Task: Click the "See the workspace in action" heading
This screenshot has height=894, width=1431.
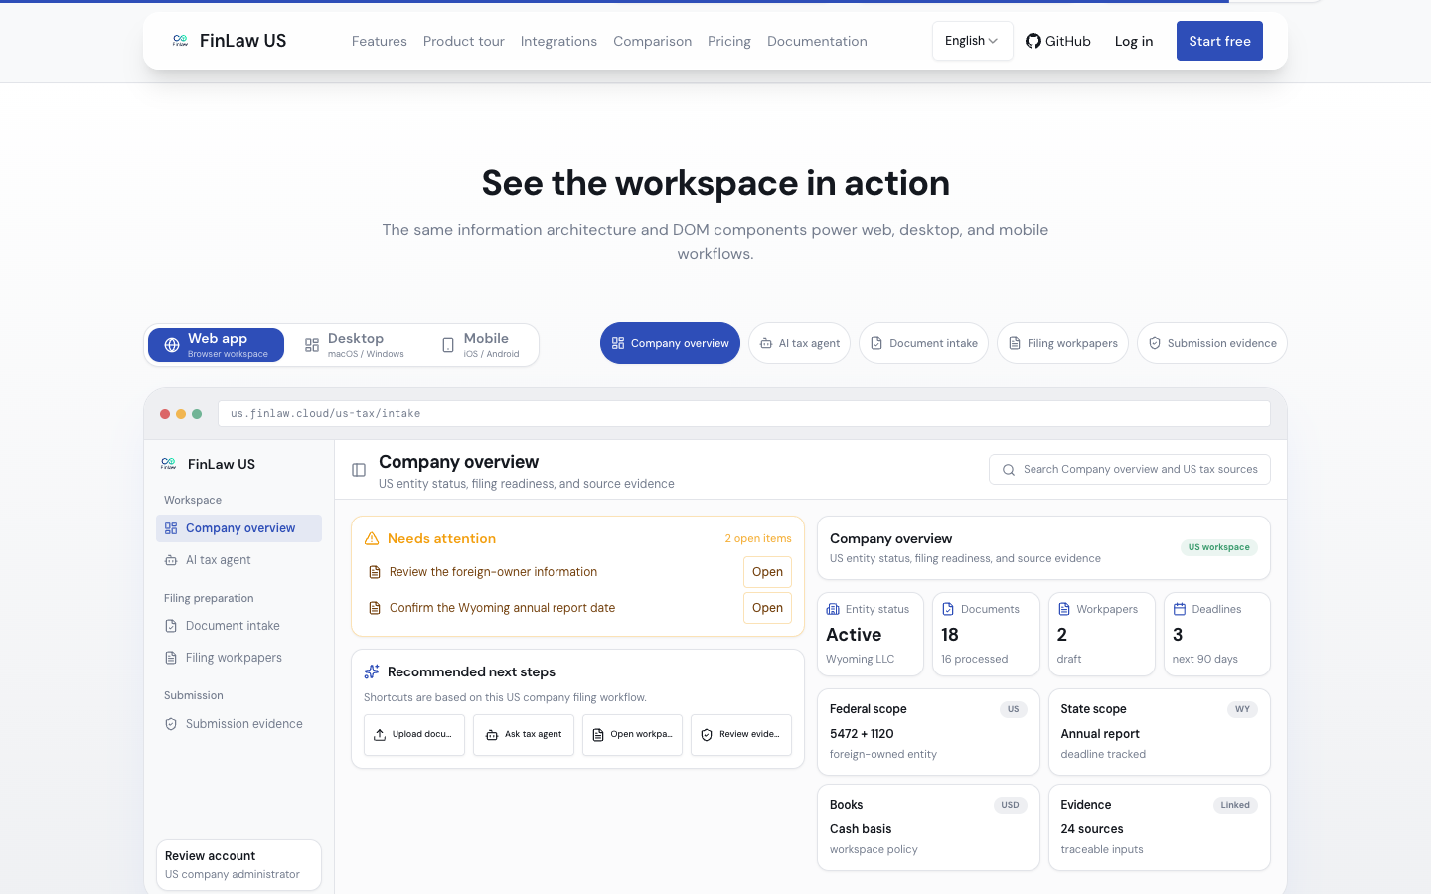Action: coord(715,183)
